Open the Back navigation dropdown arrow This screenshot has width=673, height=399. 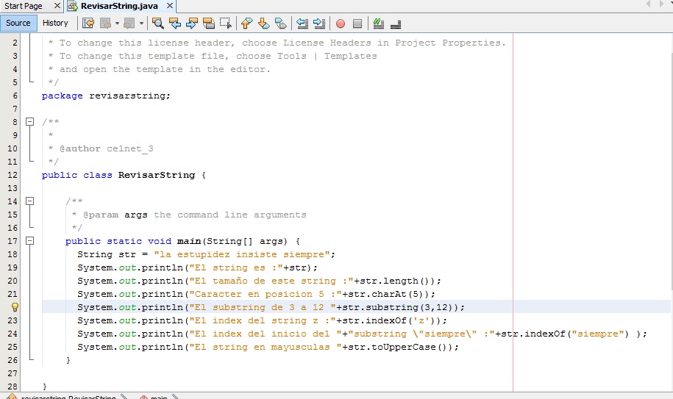click(x=117, y=24)
